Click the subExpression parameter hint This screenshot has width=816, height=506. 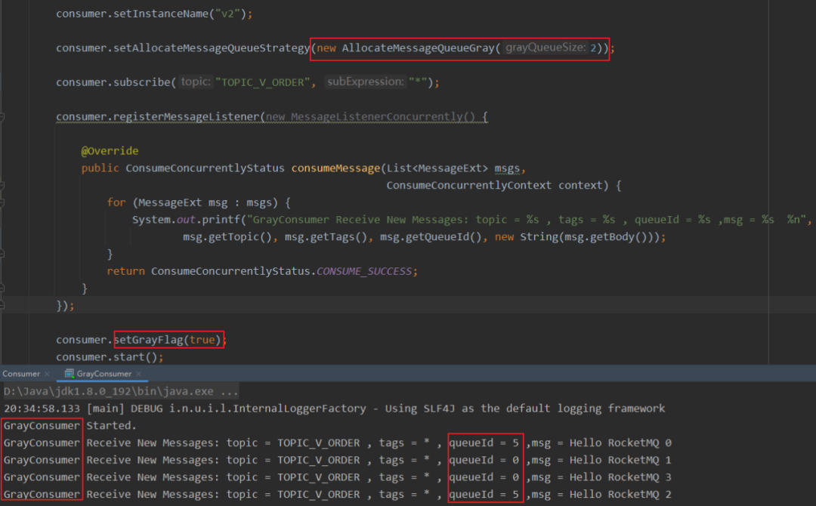366,82
